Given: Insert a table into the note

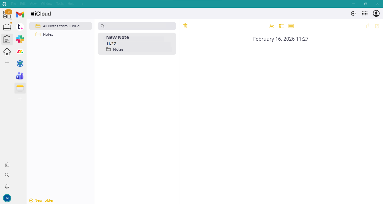Looking at the screenshot, I should pyautogui.click(x=291, y=26).
